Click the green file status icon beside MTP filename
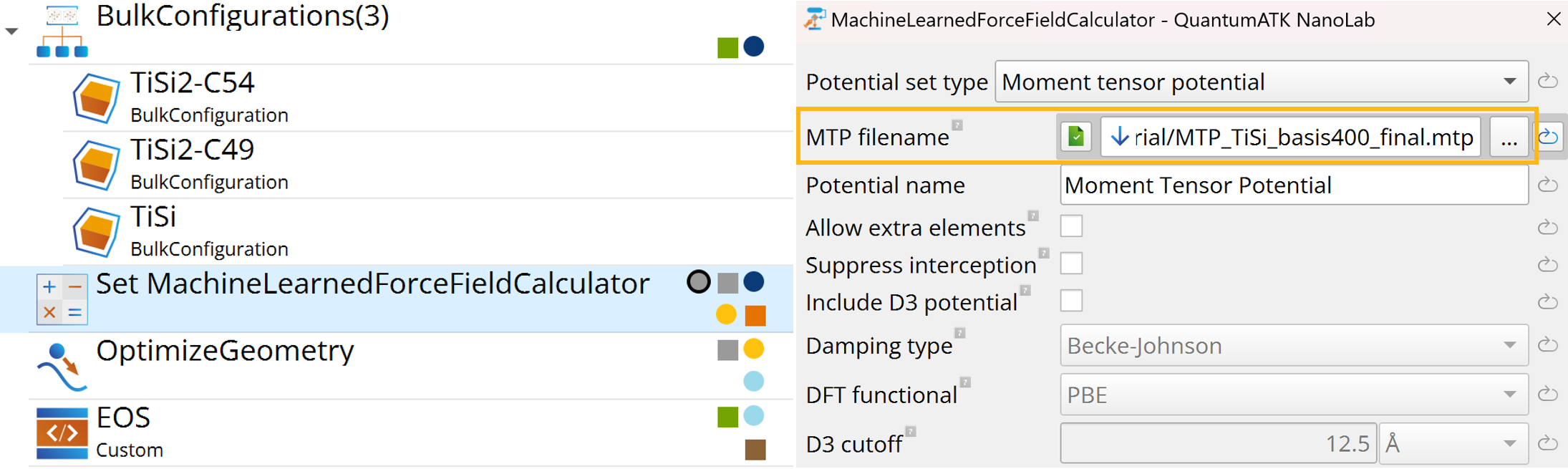This screenshot has width=1568, height=469. coord(1075,136)
